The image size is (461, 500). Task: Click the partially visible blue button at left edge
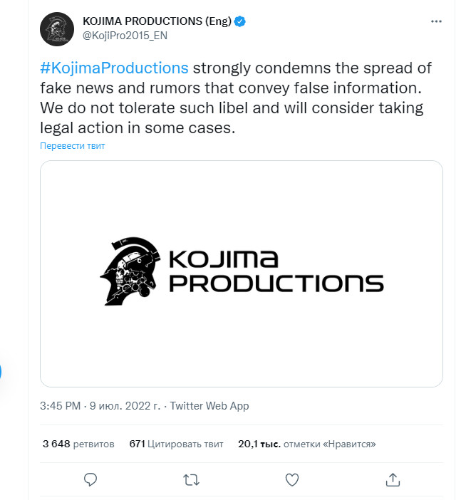(x=1, y=372)
